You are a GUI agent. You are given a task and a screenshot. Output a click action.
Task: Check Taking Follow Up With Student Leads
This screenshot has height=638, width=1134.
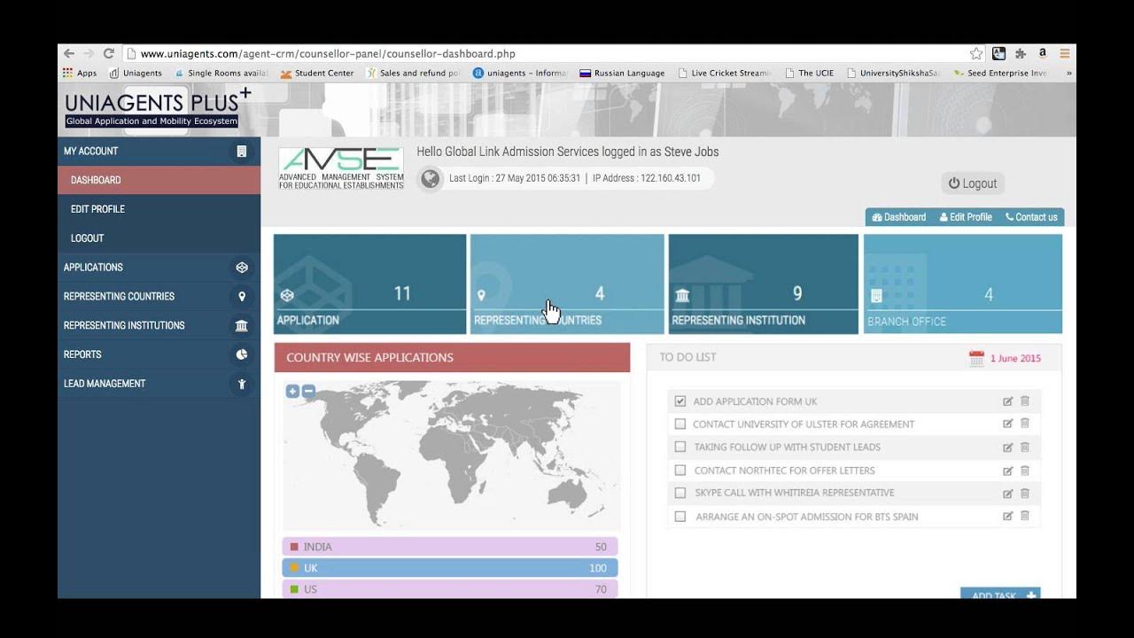680,447
